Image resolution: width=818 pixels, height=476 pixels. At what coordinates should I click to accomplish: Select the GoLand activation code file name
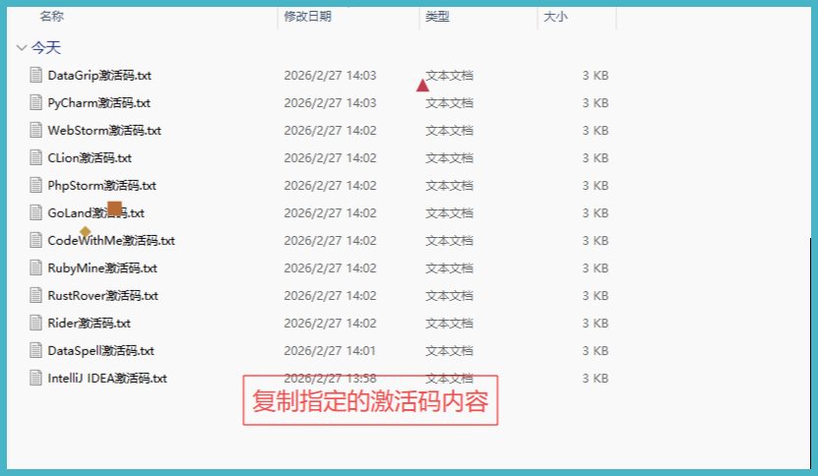(x=96, y=213)
